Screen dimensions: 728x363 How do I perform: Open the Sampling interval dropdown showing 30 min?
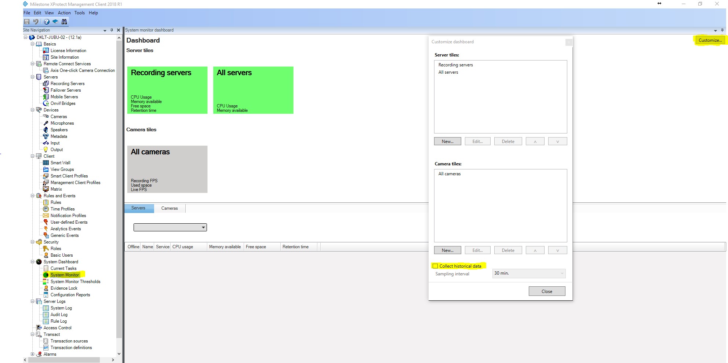click(x=528, y=273)
